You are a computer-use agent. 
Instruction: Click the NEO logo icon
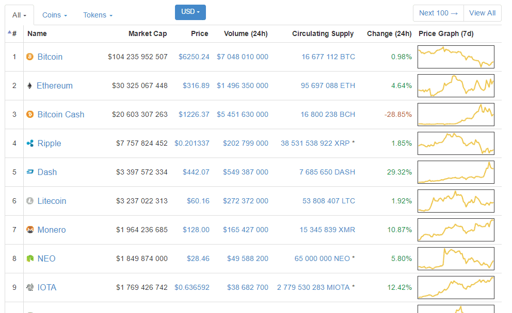30,258
